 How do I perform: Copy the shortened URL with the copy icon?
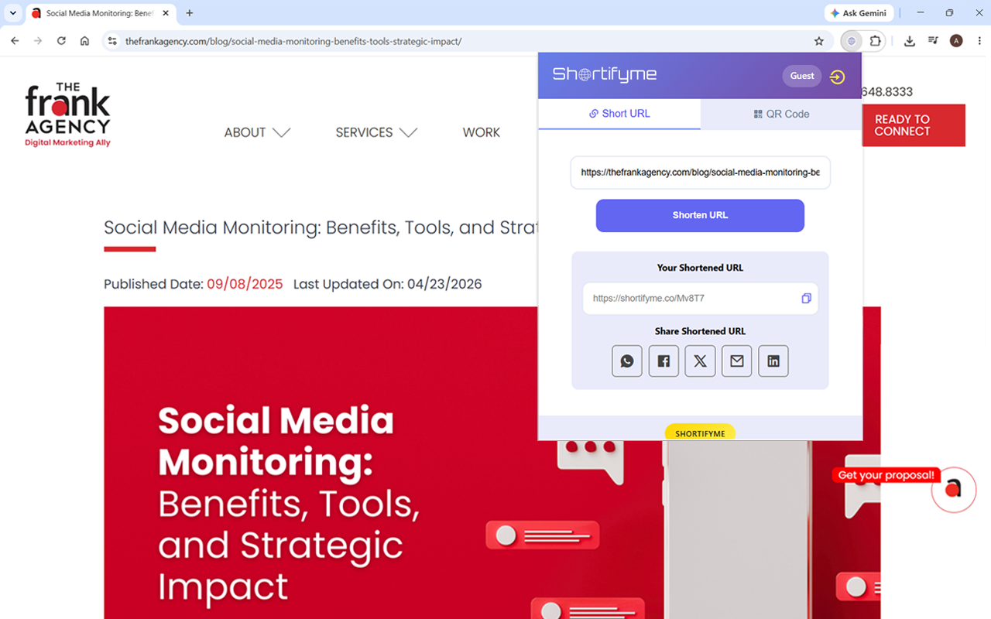tap(806, 299)
